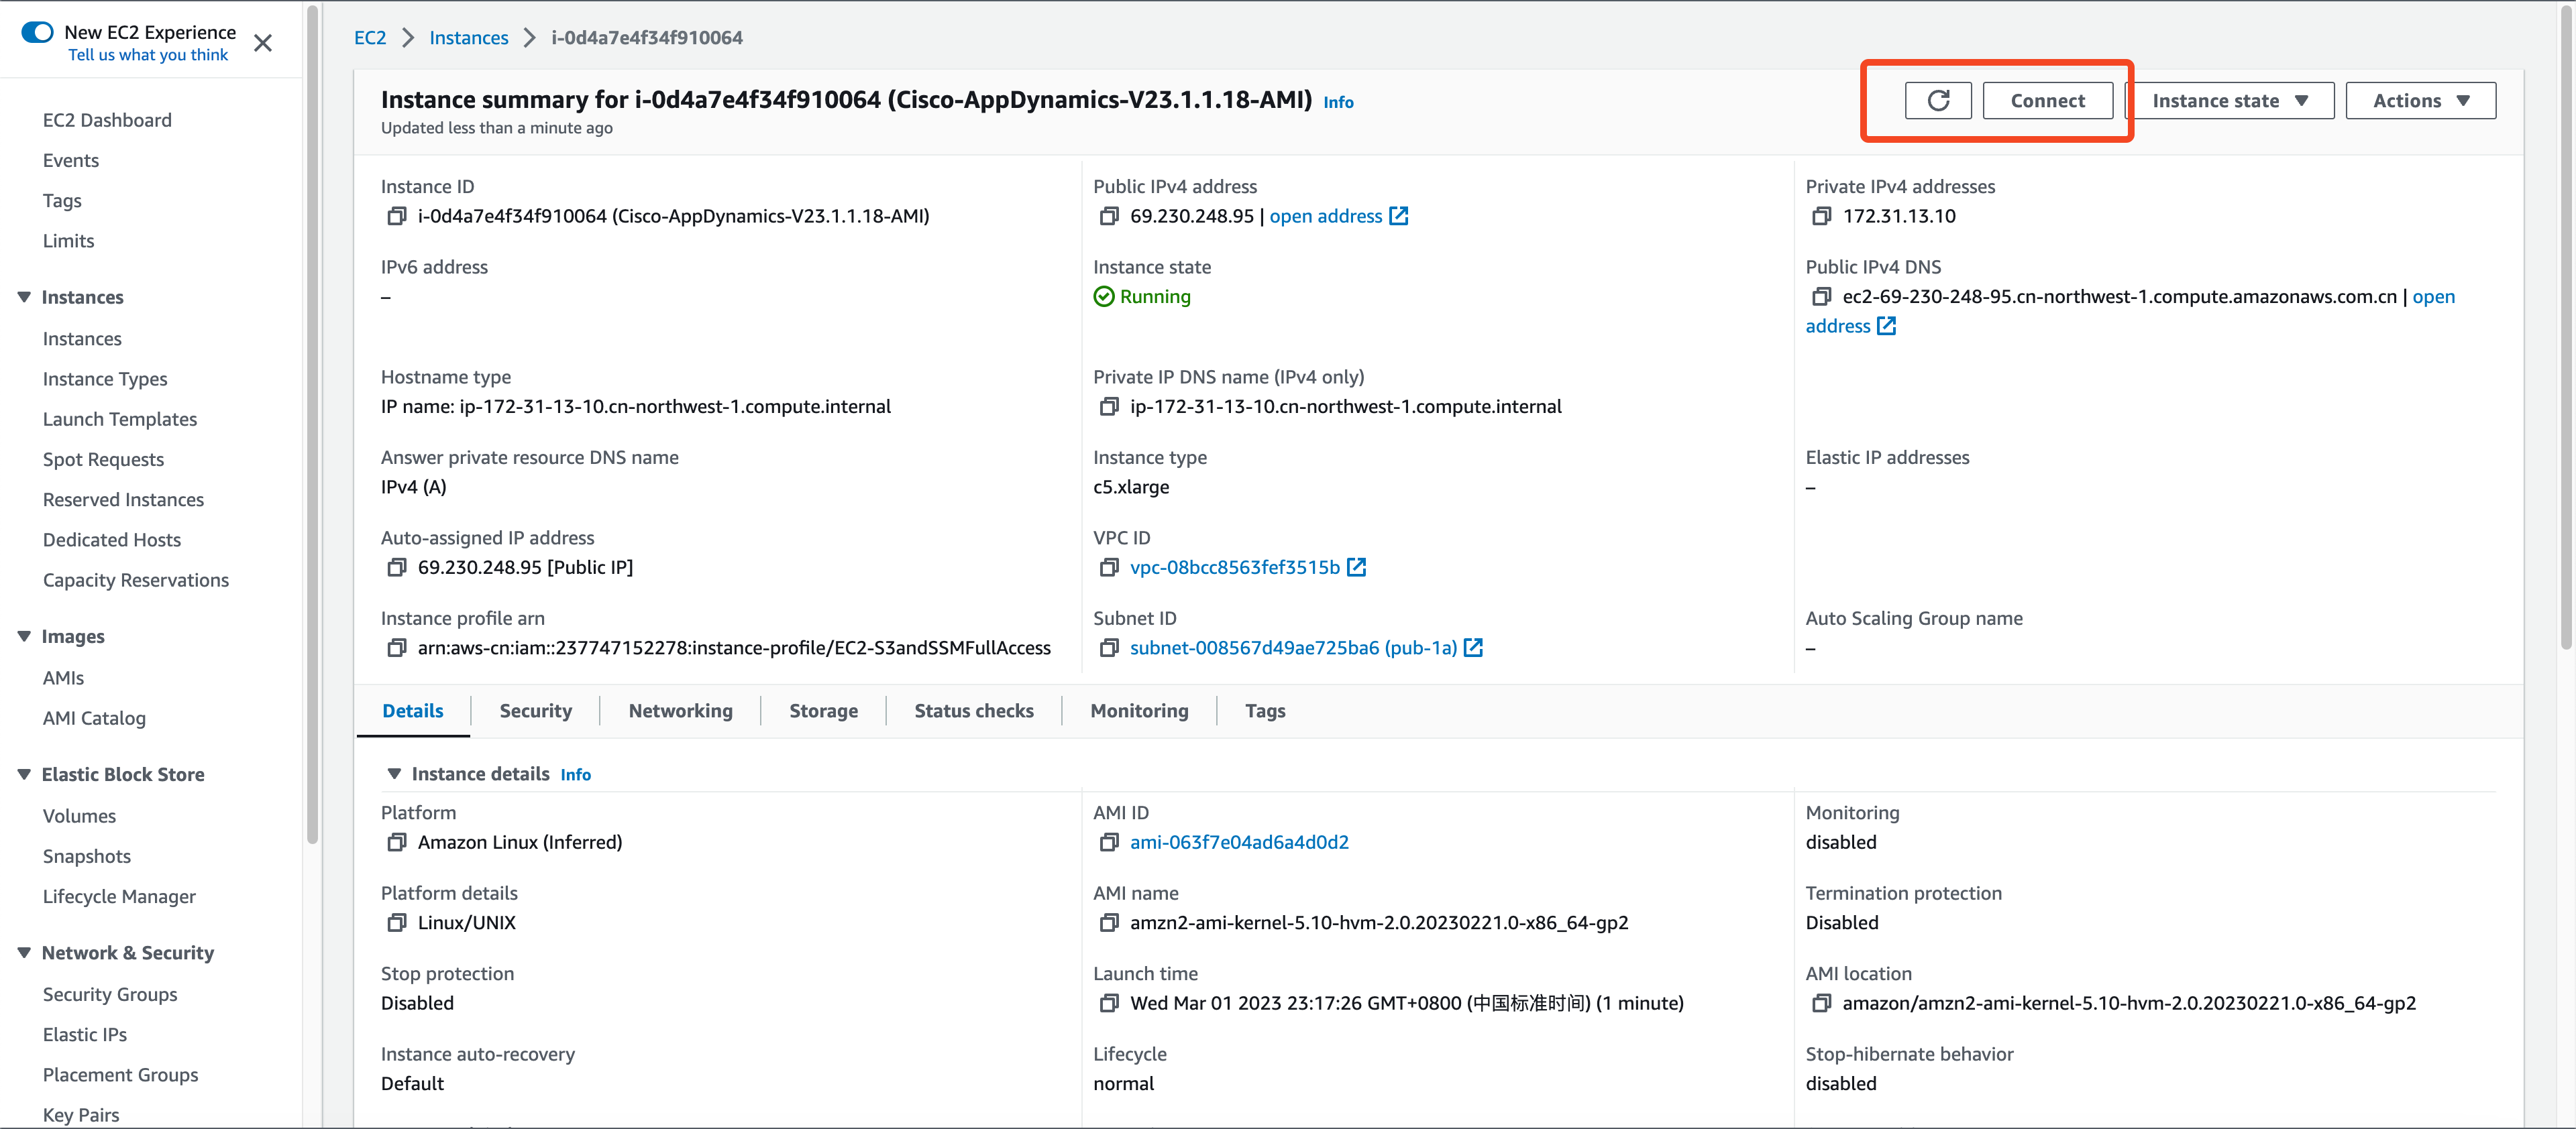Collapse the Elastic Block Store section
The height and width of the screenshot is (1129, 2576).
point(24,774)
